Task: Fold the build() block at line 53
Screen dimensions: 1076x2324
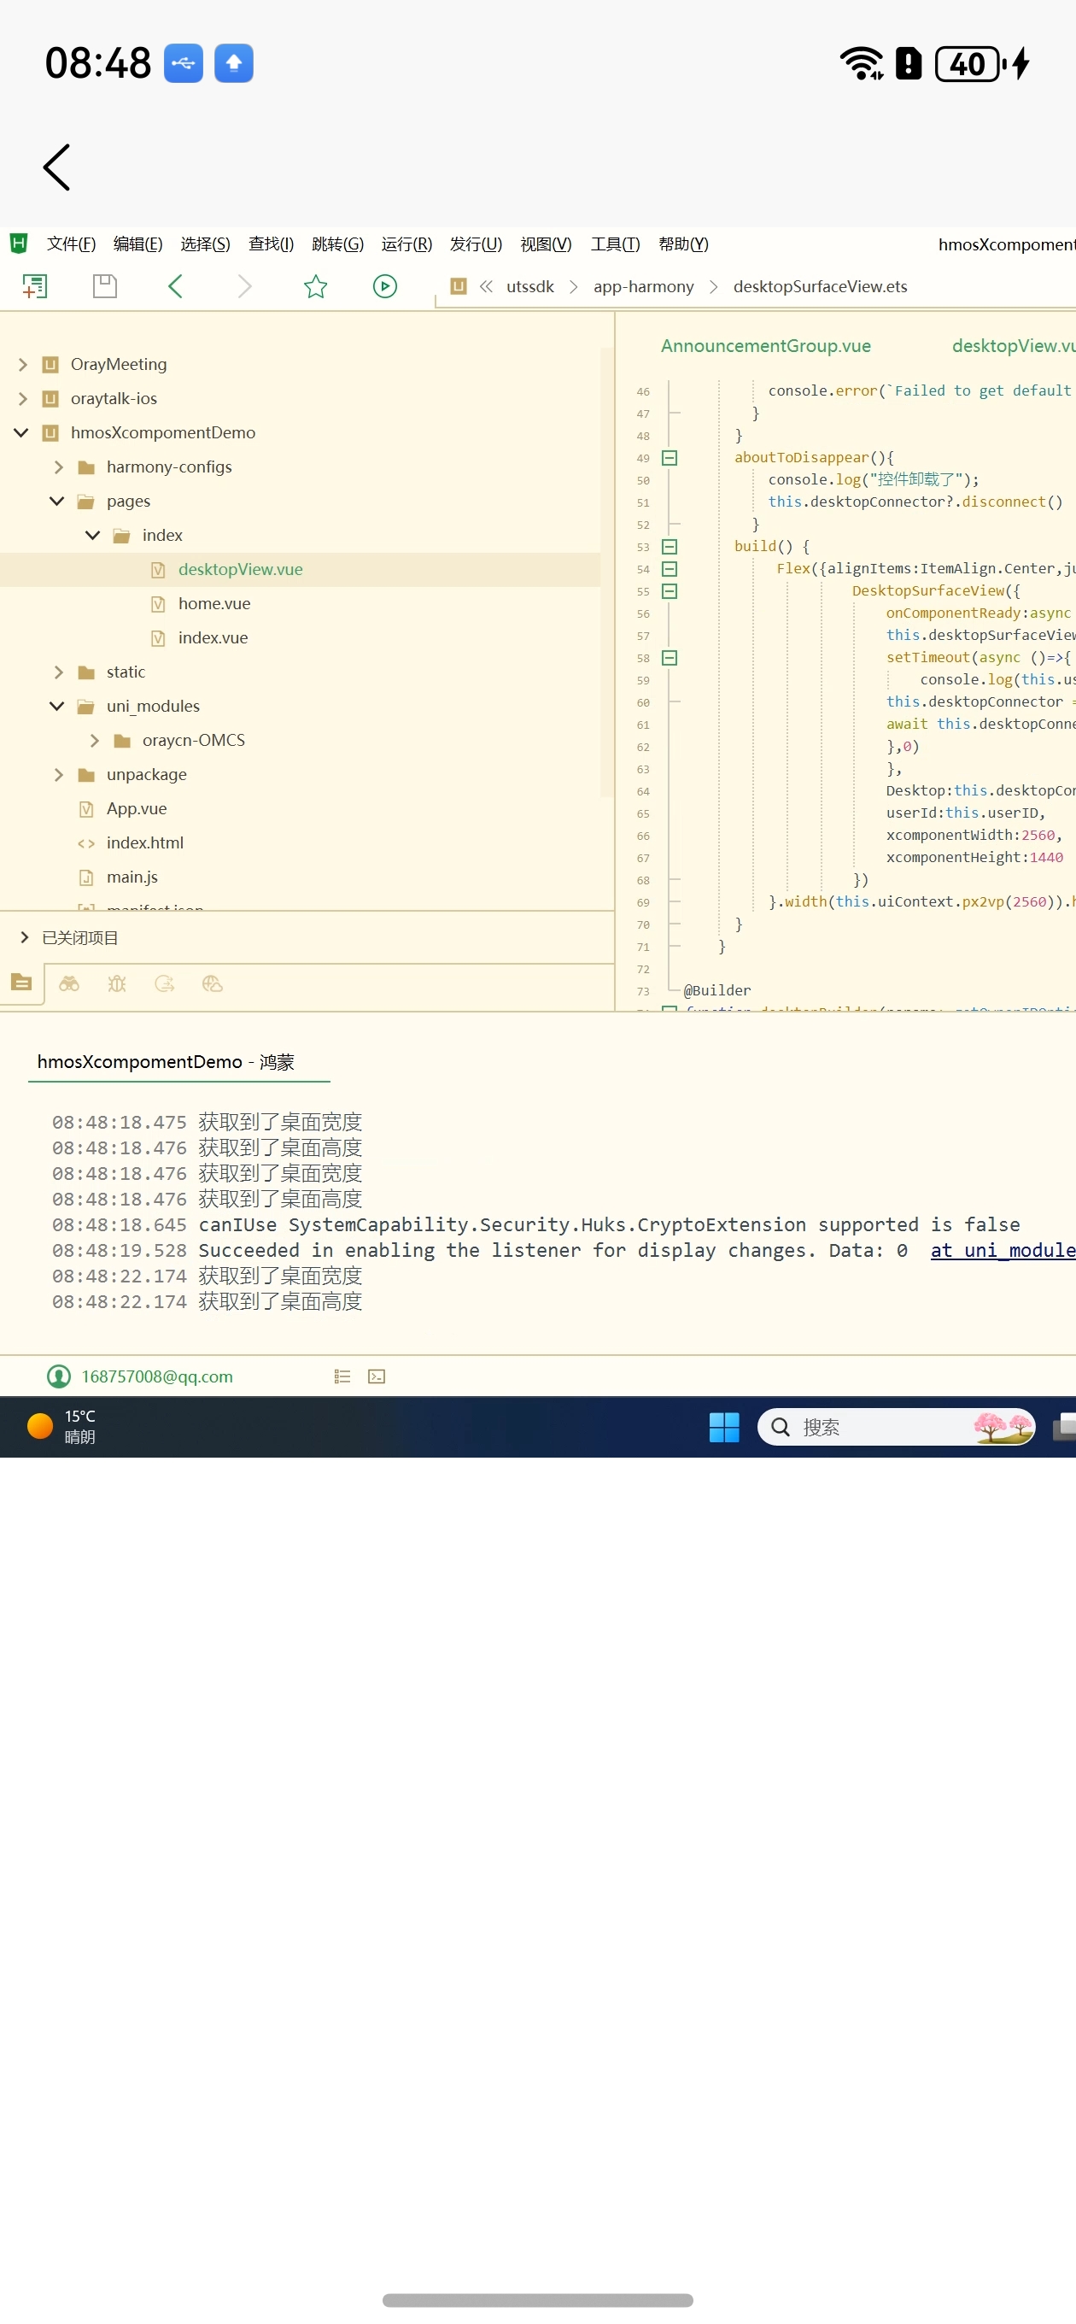Action: tap(670, 547)
